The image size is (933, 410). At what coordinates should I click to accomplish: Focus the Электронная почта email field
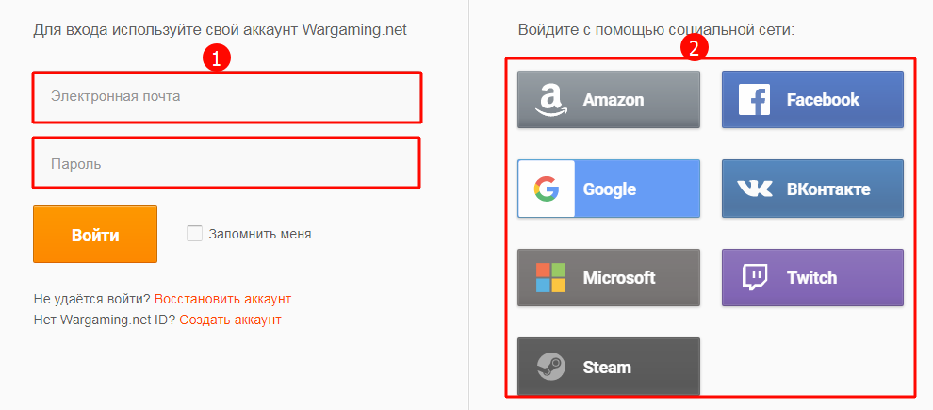click(x=226, y=96)
